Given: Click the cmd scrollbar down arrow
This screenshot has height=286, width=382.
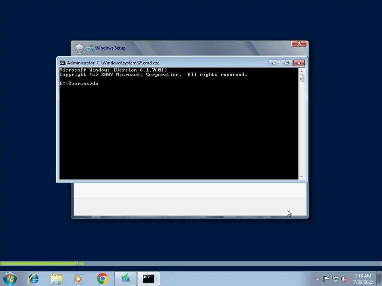Looking at the screenshot, I should point(301,177).
